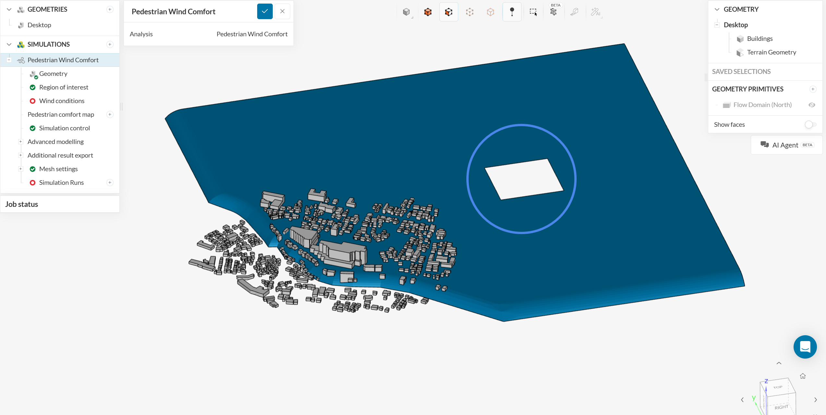Open the Wind conditions settings
Viewport: 826px width, 415px height.
(x=62, y=101)
